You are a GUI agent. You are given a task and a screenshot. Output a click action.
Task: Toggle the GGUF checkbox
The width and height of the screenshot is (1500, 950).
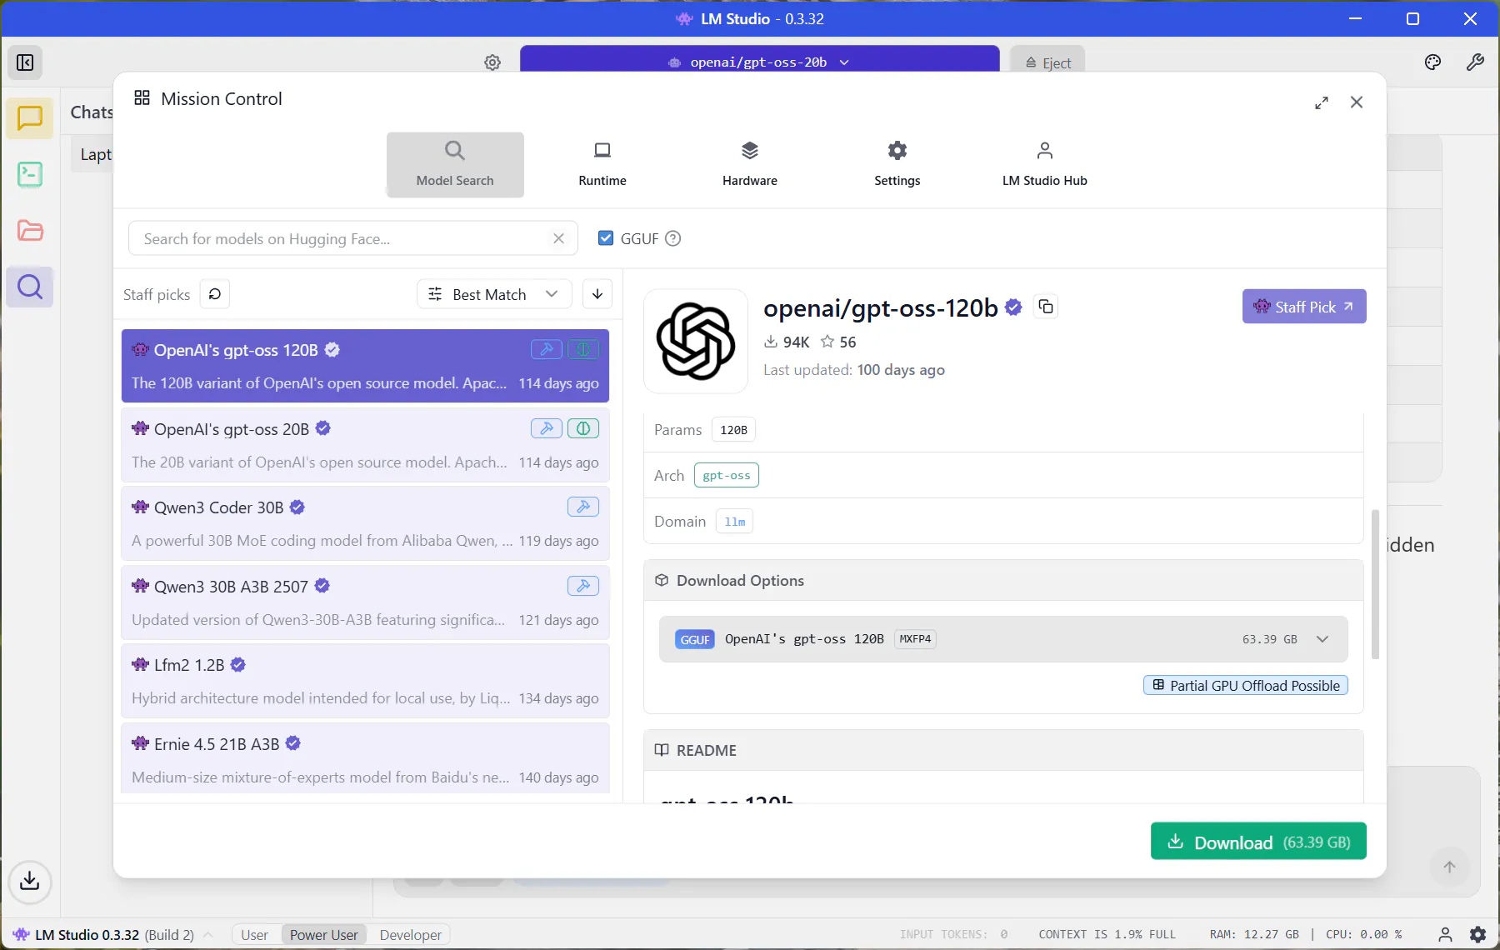606,238
